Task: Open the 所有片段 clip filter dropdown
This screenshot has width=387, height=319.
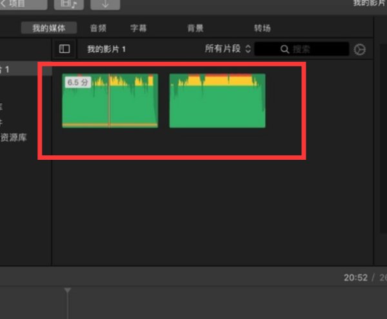Action: tap(228, 49)
